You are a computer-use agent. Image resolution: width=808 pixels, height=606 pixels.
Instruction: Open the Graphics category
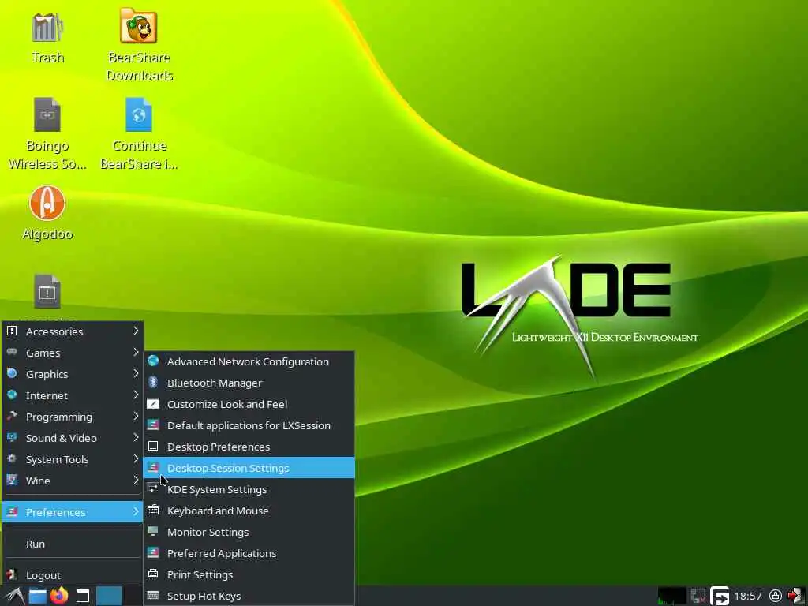[x=73, y=374]
